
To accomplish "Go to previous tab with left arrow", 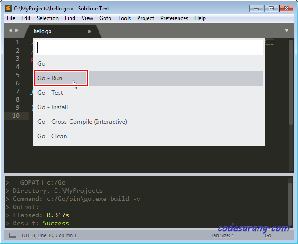I will pos(10,30).
